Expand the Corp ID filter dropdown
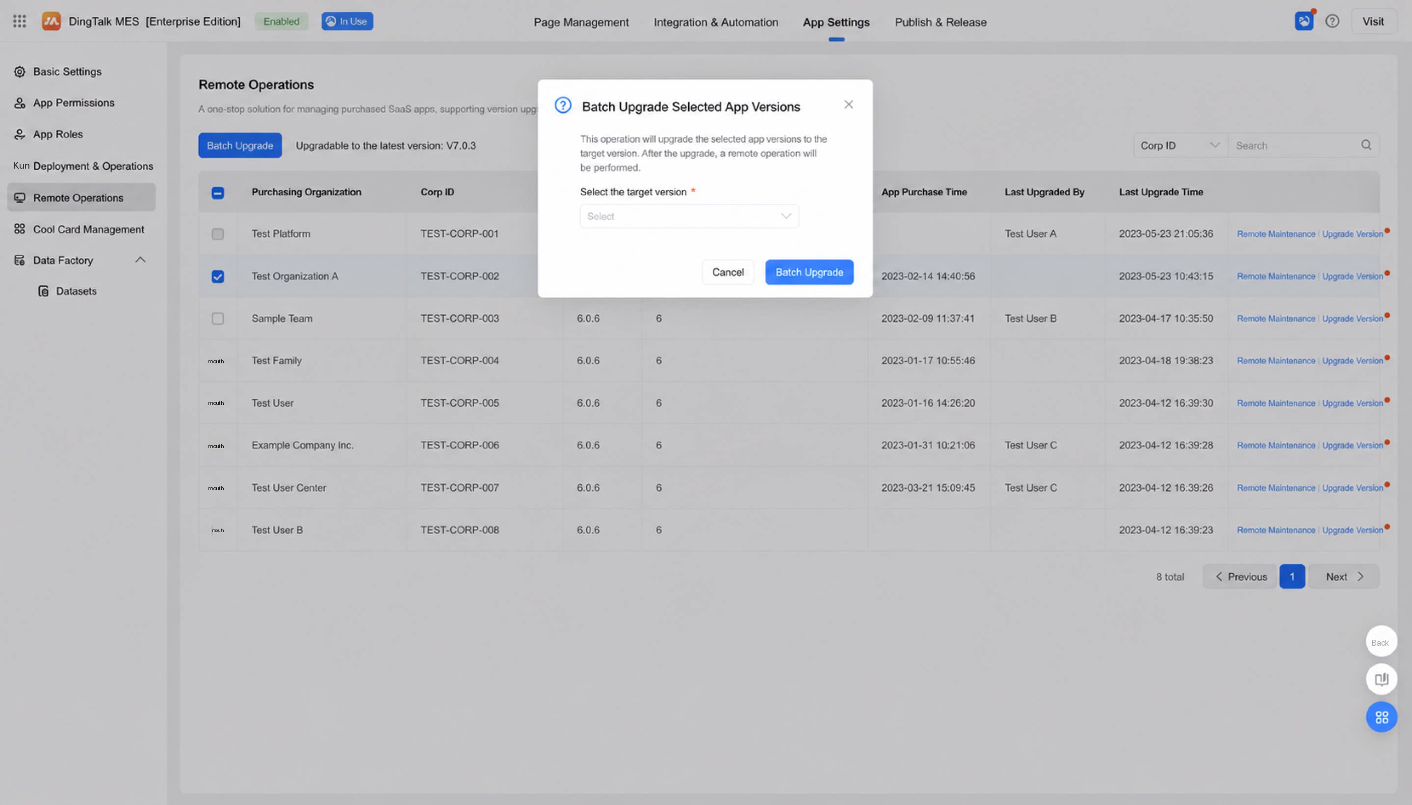This screenshot has height=805, width=1412. pos(1180,145)
